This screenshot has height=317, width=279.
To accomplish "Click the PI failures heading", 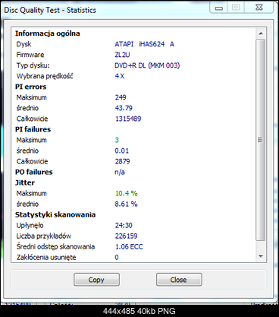I will (33, 129).
